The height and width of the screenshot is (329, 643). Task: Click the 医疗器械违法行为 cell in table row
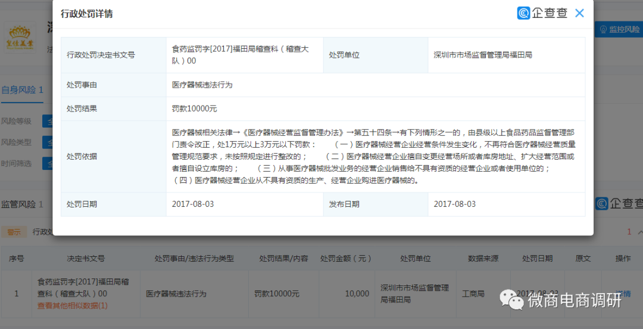pyautogui.click(x=176, y=294)
